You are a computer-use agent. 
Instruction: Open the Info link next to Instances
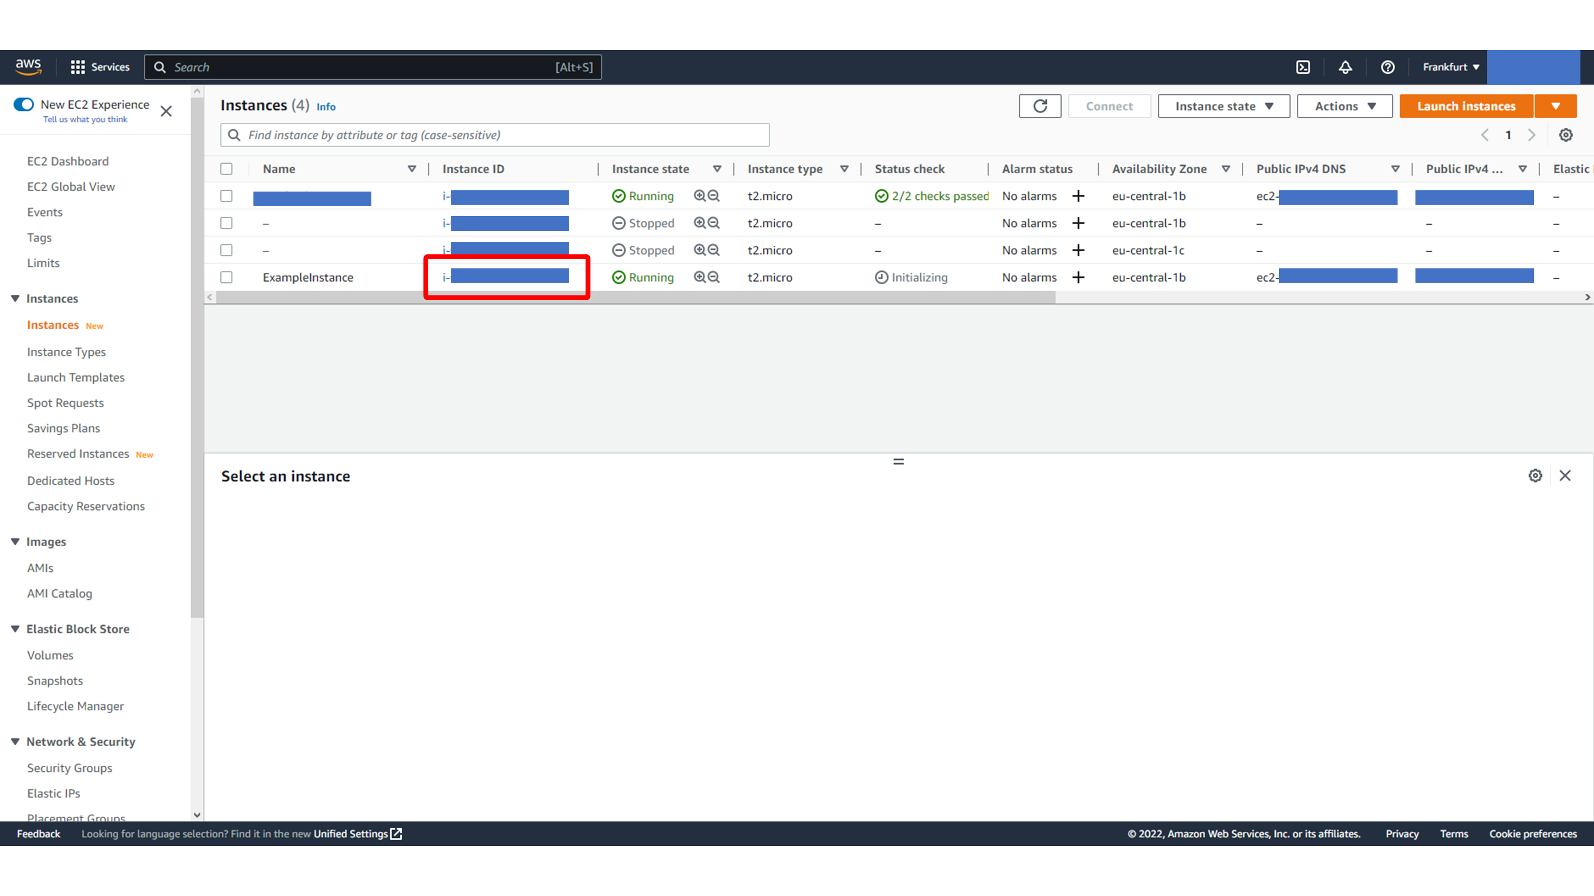326,107
